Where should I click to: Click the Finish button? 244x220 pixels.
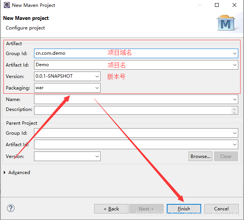tap(184, 209)
